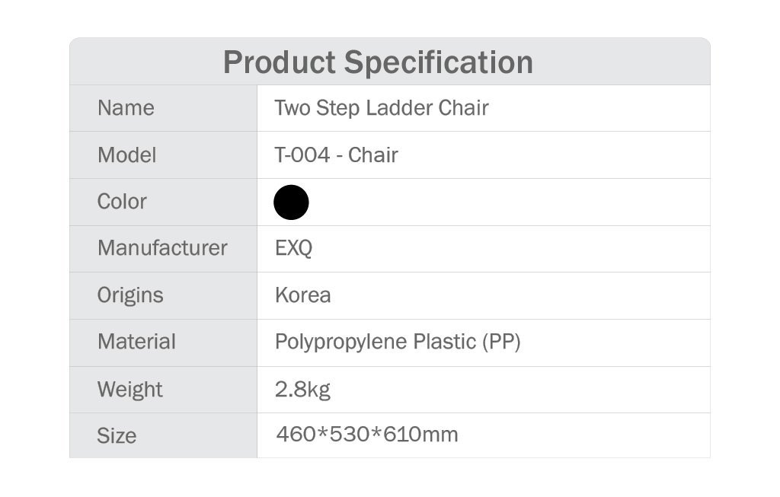
Task: Select the Model row label
Action: (127, 155)
